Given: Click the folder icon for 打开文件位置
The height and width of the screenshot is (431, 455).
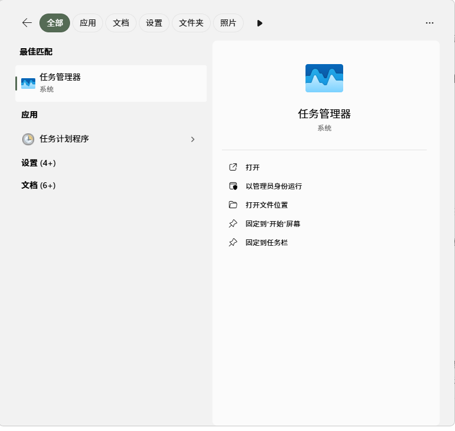Looking at the screenshot, I should tap(233, 205).
